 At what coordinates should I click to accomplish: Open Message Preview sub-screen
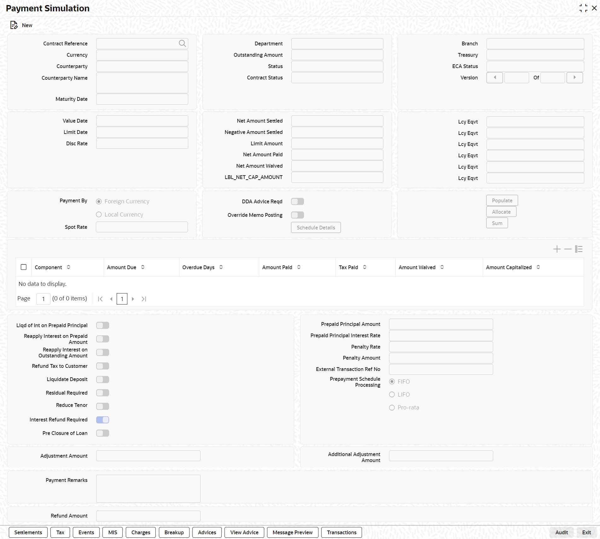[293, 532]
